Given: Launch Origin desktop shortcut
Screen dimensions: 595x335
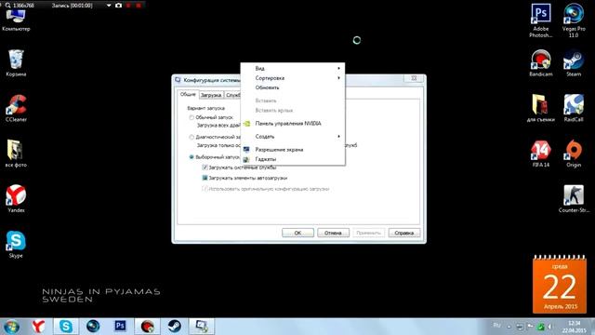Looking at the screenshot, I should coord(574,154).
